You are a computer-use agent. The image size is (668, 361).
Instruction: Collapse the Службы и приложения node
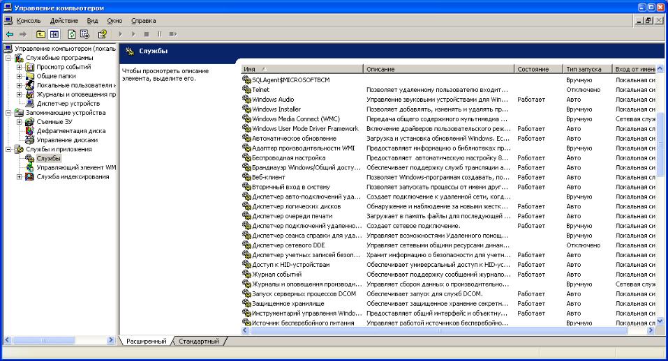(x=8, y=149)
